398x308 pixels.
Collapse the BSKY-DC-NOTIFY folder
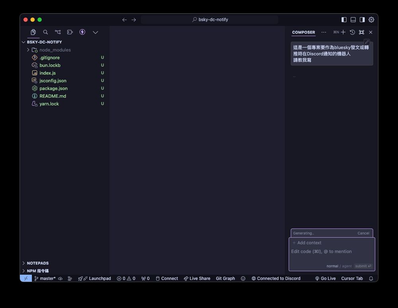[23, 42]
